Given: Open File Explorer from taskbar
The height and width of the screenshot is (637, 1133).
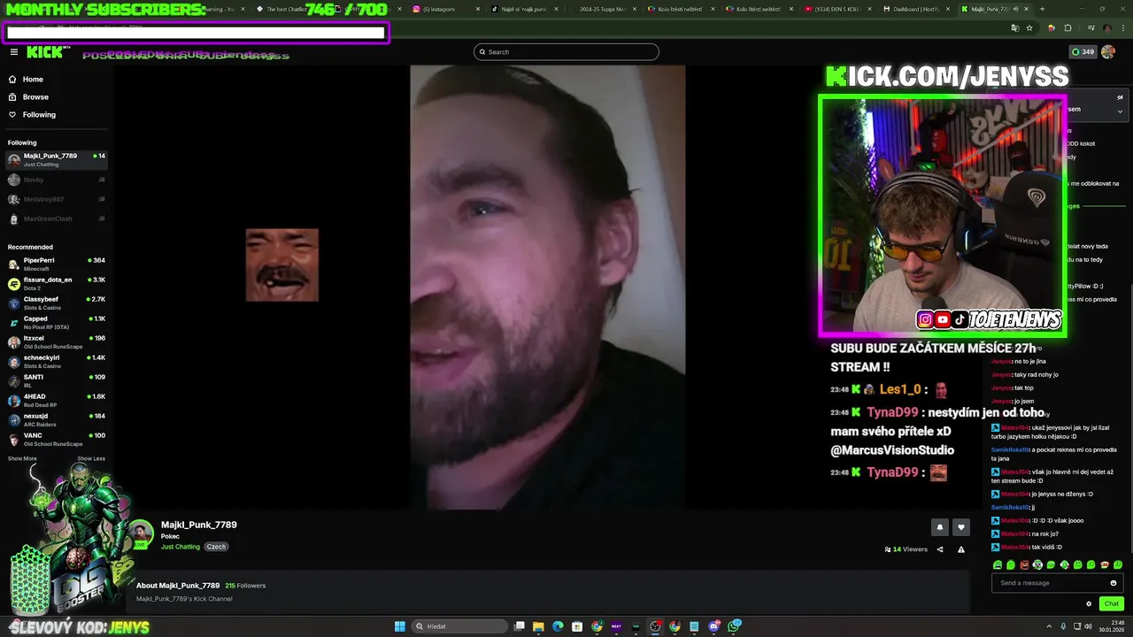Looking at the screenshot, I should (538, 626).
